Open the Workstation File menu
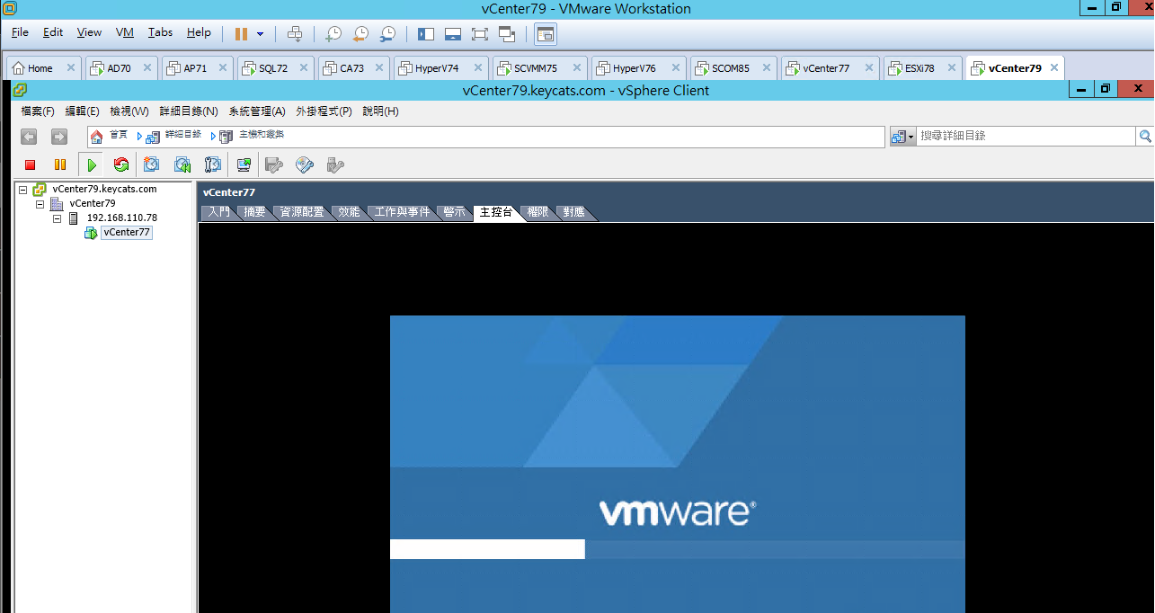 (20, 32)
